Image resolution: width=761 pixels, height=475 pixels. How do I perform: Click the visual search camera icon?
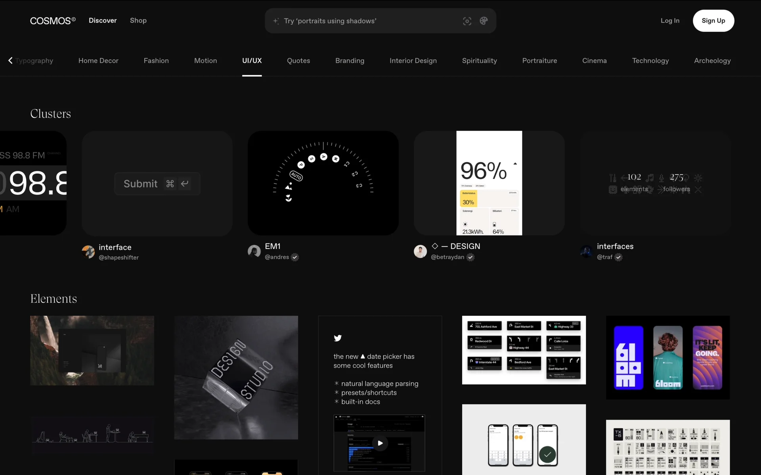click(467, 21)
